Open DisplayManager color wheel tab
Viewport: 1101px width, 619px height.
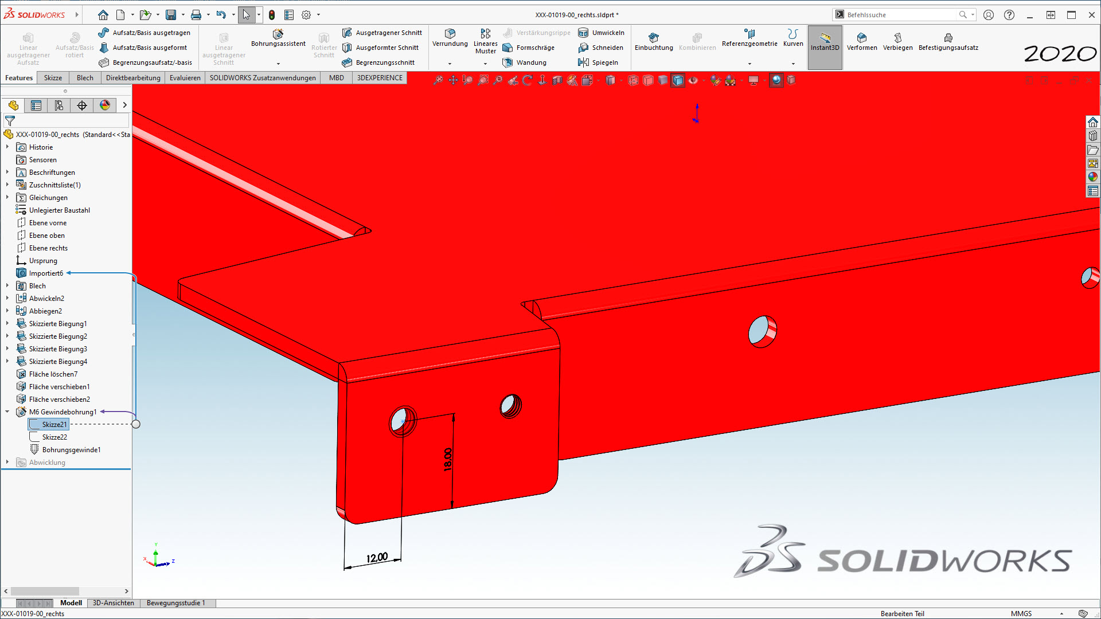pos(105,105)
